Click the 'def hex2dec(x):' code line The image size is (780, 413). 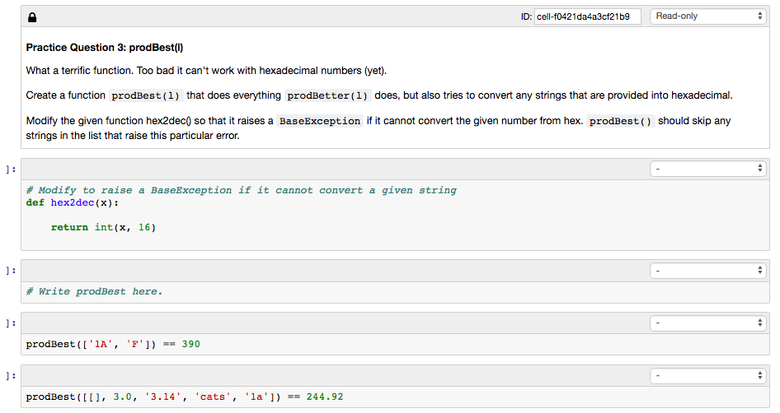(72, 203)
